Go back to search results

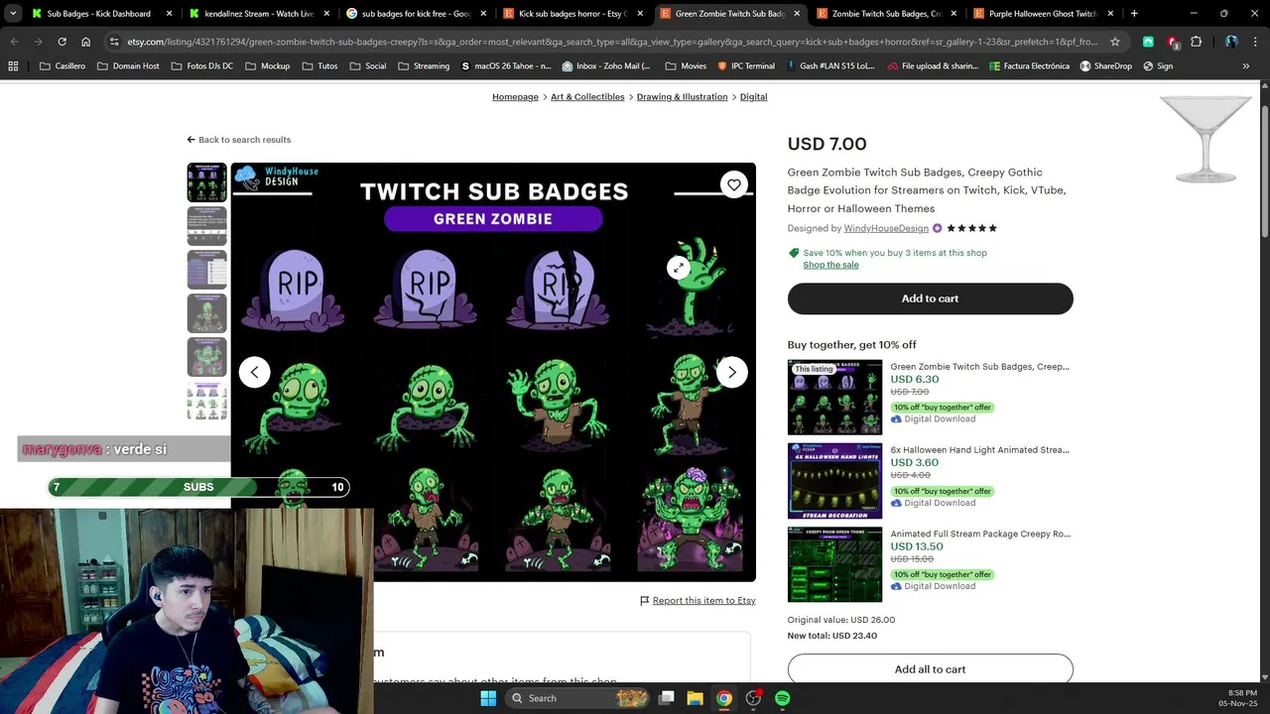pyautogui.click(x=239, y=140)
